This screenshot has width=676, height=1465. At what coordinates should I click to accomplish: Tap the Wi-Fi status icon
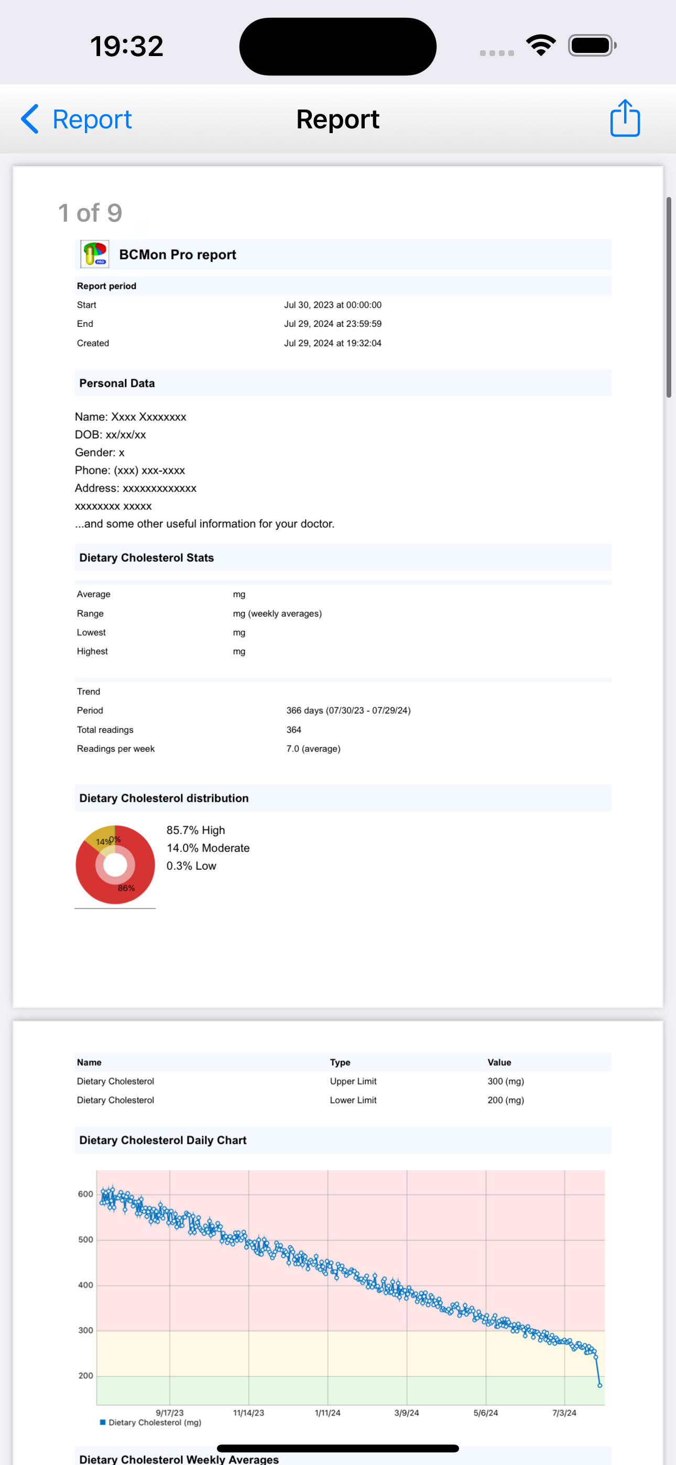pyautogui.click(x=541, y=46)
